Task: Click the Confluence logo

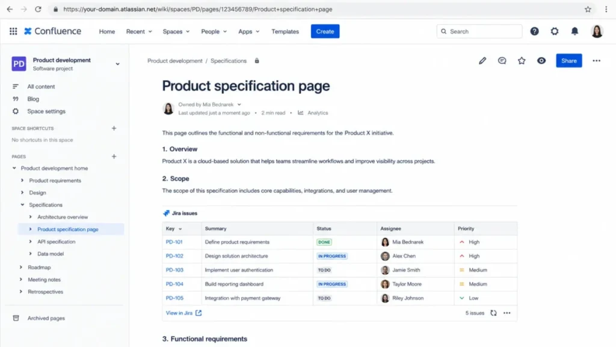Action: 53,31
